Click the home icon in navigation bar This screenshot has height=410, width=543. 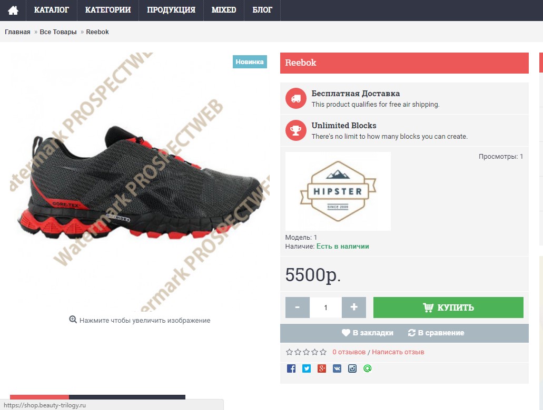[13, 11]
